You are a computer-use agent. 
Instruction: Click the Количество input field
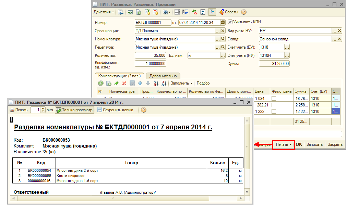[151, 55]
